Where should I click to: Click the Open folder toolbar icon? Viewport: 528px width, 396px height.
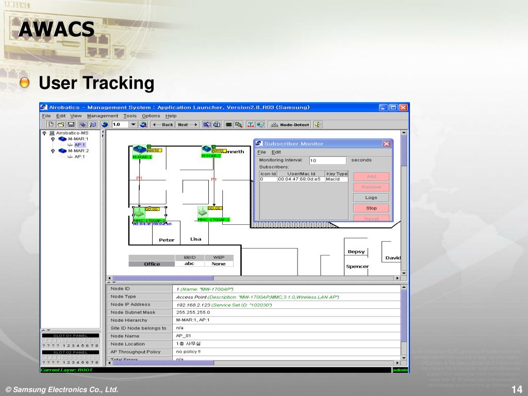click(61, 125)
